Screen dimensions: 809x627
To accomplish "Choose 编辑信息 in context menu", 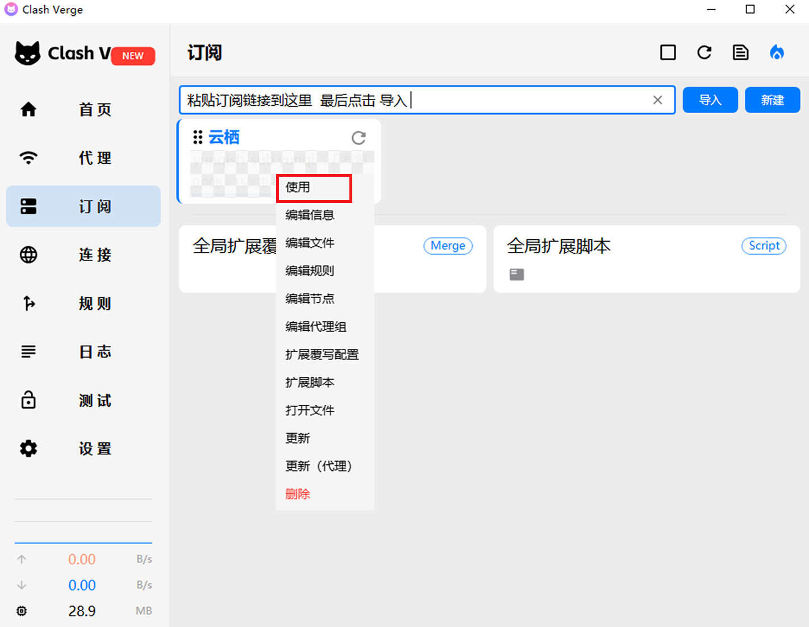I will click(x=325, y=215).
